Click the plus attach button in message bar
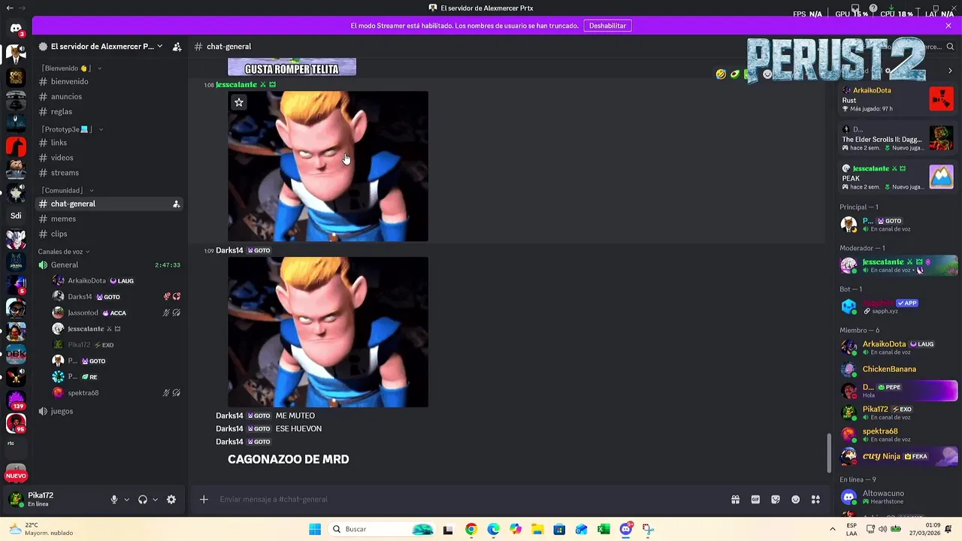This screenshot has width=962, height=541. [x=204, y=500]
